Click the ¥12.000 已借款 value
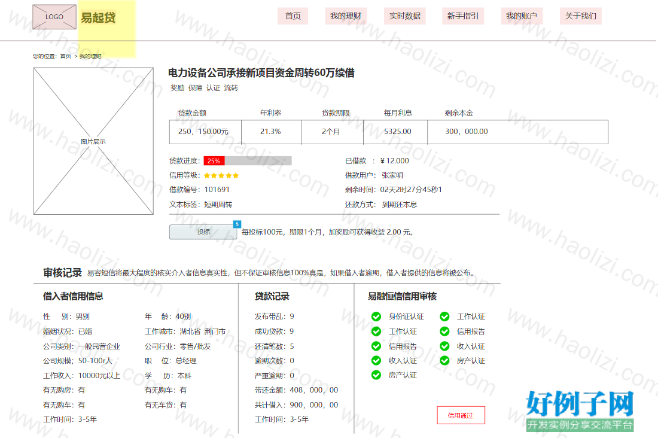This screenshot has height=438, width=658. [394, 161]
